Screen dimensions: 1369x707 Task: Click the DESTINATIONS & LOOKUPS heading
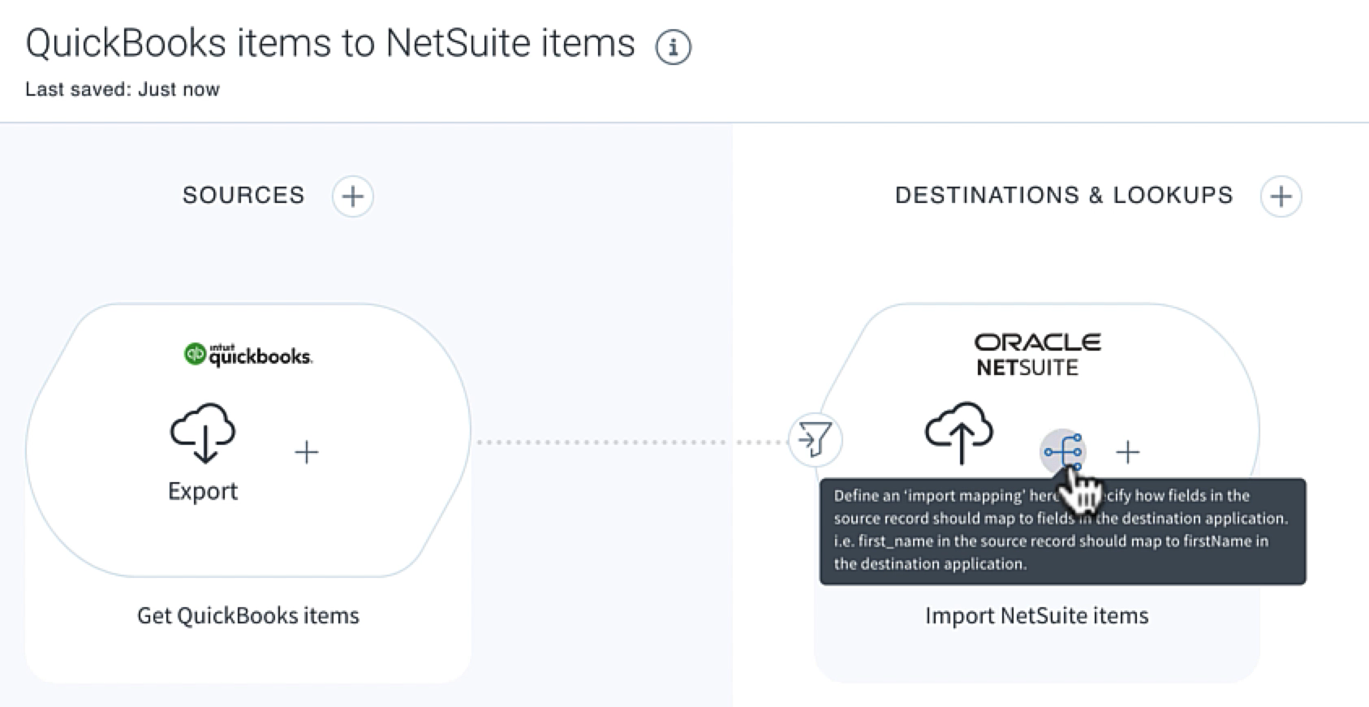1064,196
